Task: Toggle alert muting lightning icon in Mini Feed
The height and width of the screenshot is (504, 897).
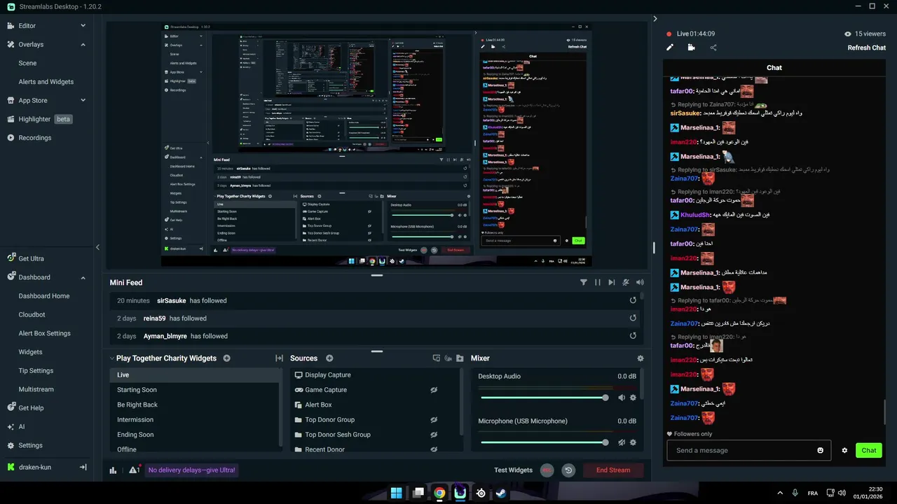Action: click(x=626, y=283)
